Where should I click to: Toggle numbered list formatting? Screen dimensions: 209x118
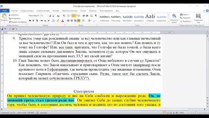pyautogui.click(x=73, y=16)
